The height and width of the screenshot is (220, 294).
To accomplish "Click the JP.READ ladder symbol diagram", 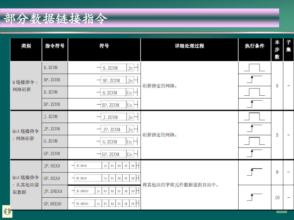I will tap(106, 166).
